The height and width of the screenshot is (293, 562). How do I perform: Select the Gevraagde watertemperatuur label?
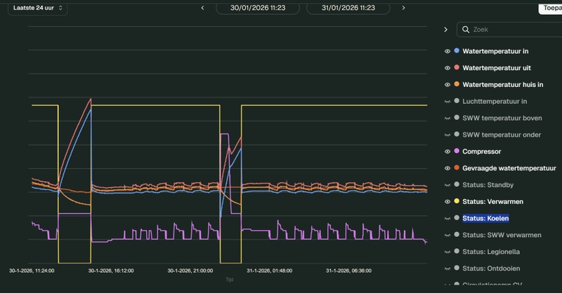click(509, 168)
